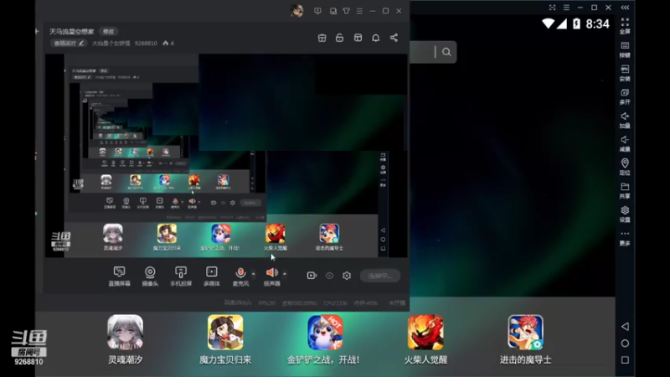The image size is (670, 377).
Task: Start capturing the screen with 直播屏幕
Action: tap(119, 276)
